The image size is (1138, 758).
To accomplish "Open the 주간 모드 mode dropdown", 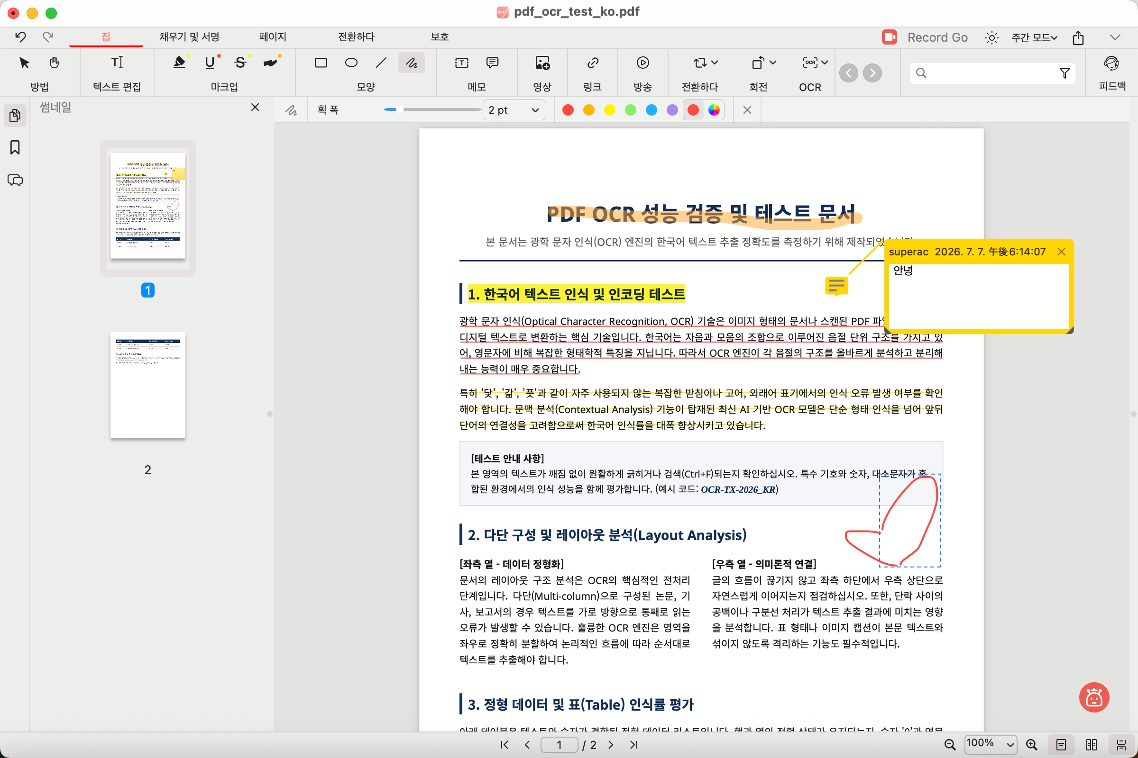I will (1034, 37).
